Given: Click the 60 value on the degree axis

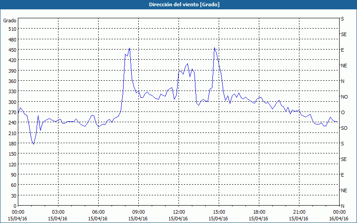Looking at the screenshot, I should point(14,185).
